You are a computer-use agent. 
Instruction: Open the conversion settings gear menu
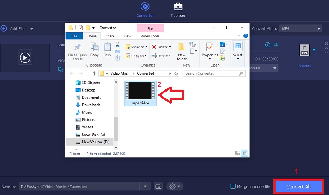pos(175,186)
